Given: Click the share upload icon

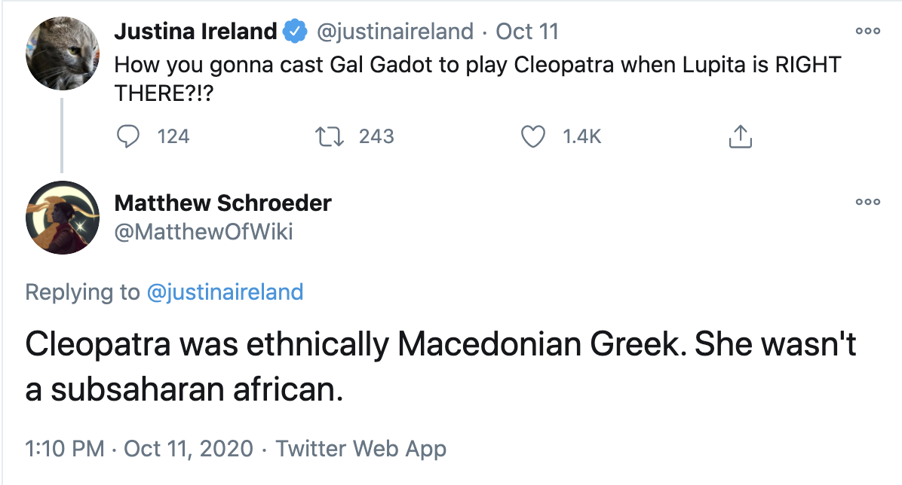Looking at the screenshot, I should (x=740, y=136).
